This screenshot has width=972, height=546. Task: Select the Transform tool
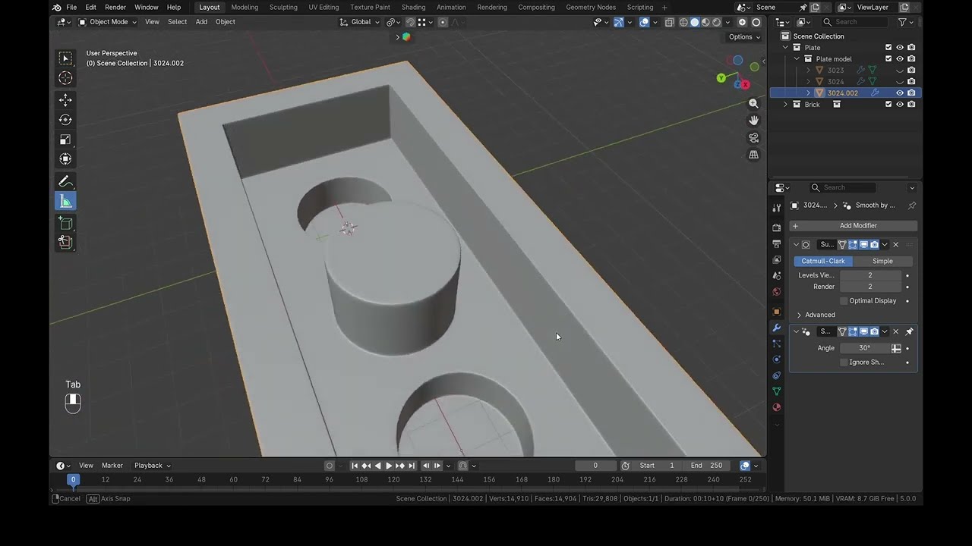click(x=65, y=159)
